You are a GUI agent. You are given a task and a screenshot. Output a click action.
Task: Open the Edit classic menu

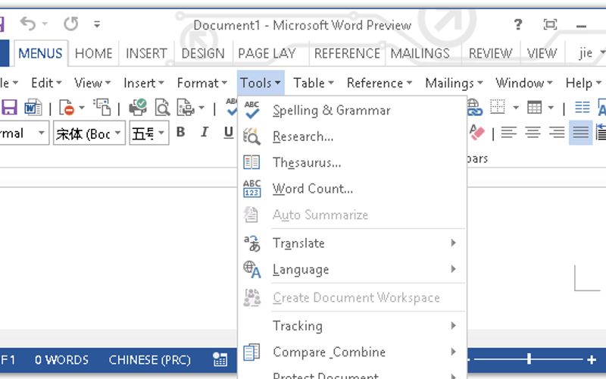46,83
